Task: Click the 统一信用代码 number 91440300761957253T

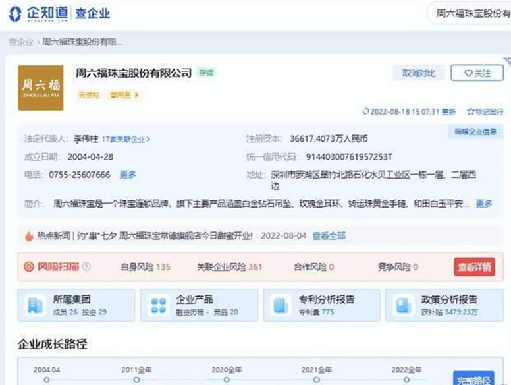Action: point(349,157)
